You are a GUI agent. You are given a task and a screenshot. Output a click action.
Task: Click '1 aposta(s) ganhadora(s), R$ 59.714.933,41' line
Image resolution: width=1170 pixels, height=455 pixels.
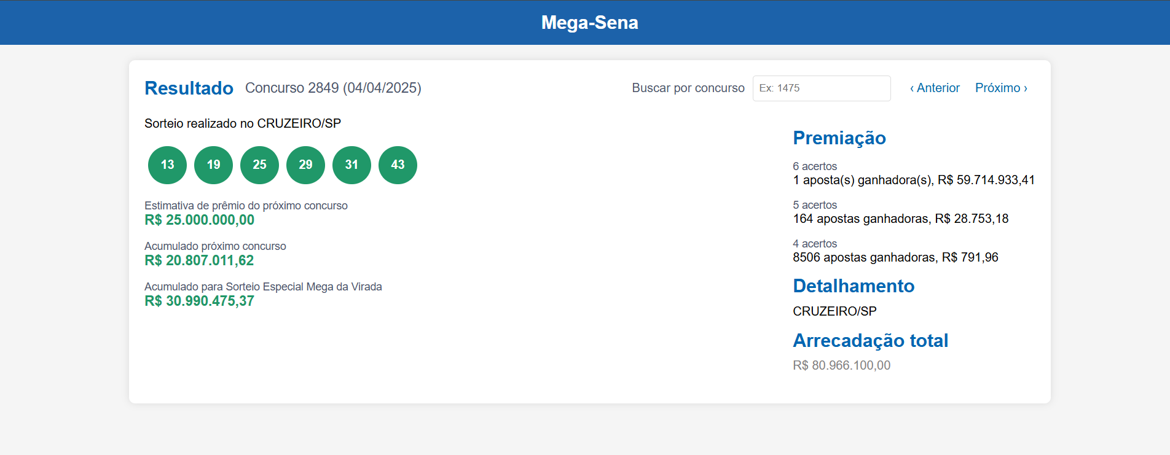tap(914, 180)
